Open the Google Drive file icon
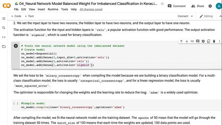Screen dimensions: 222x125 tap(17, 4)
